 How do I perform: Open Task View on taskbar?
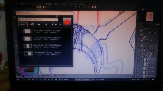coord(25,80)
